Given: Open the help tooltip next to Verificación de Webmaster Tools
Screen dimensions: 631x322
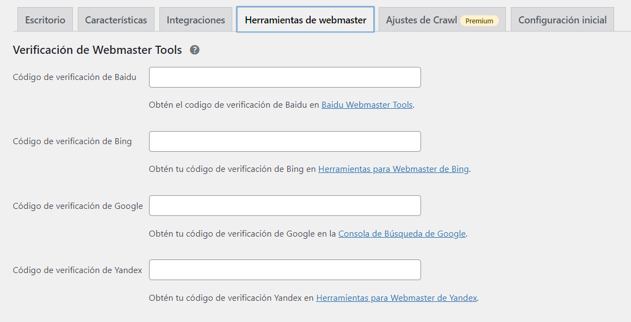Looking at the screenshot, I should [x=195, y=49].
